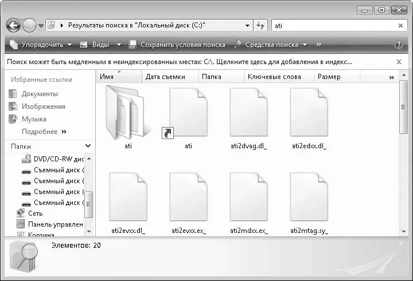The width and height of the screenshot is (413, 281).
Task: Click the Back navigation arrow button
Action: click(x=14, y=26)
